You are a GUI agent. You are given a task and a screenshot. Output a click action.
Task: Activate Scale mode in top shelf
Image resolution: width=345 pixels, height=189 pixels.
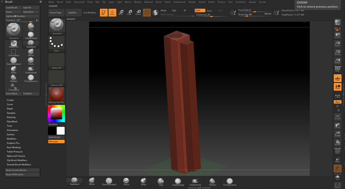tap(129, 13)
